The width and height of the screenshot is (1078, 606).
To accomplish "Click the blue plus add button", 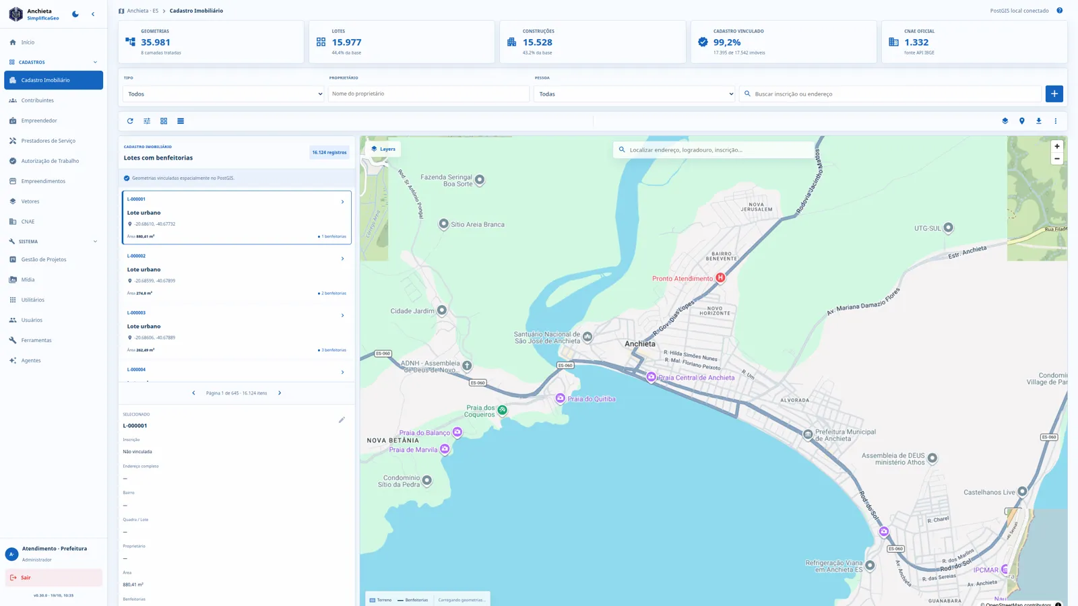I will point(1054,94).
